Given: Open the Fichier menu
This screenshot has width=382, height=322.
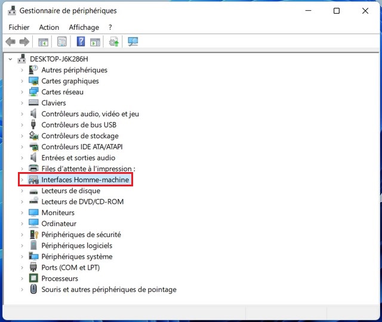Looking at the screenshot, I should [19, 27].
